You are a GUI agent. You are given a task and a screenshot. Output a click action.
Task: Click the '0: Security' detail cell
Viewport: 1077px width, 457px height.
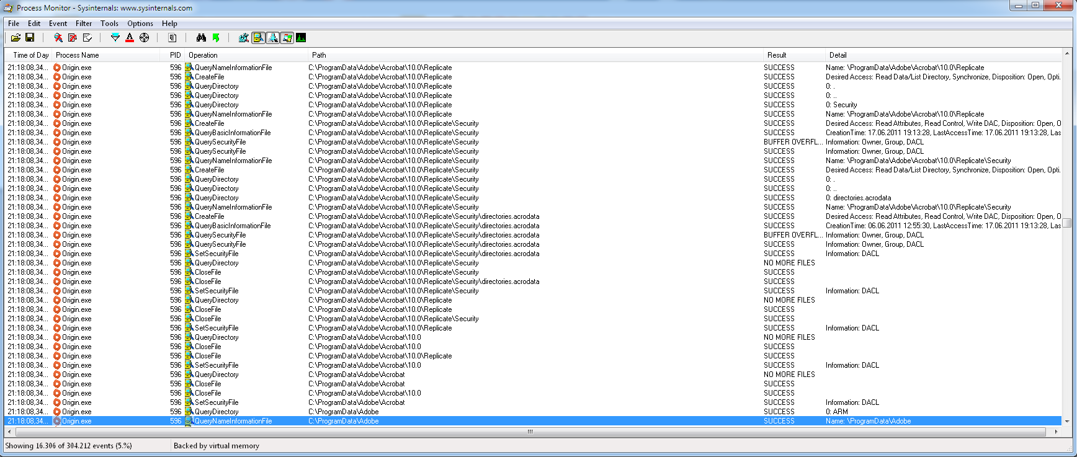[841, 105]
